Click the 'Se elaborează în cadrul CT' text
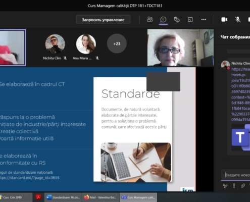The width and height of the screenshot is (250, 202). click(32, 84)
